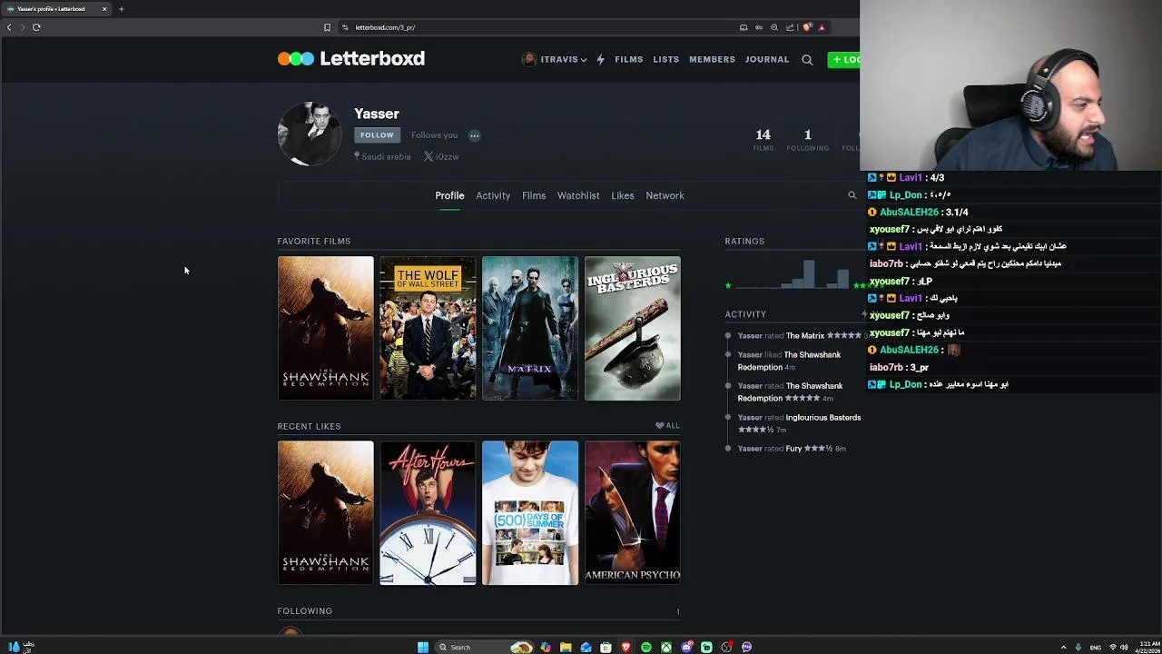Switch to the Watchlist tab
This screenshot has width=1162, height=654.
(578, 195)
